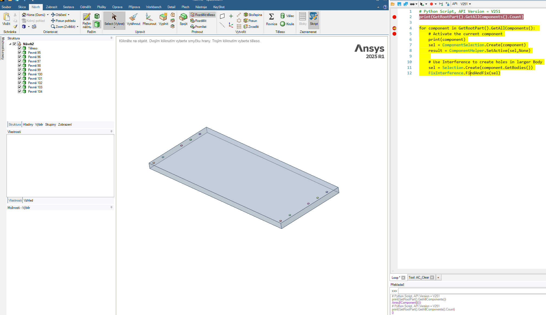Click the coordinate axes origin icon
The width and height of the screenshot is (546, 315).
pyautogui.click(x=231, y=25)
